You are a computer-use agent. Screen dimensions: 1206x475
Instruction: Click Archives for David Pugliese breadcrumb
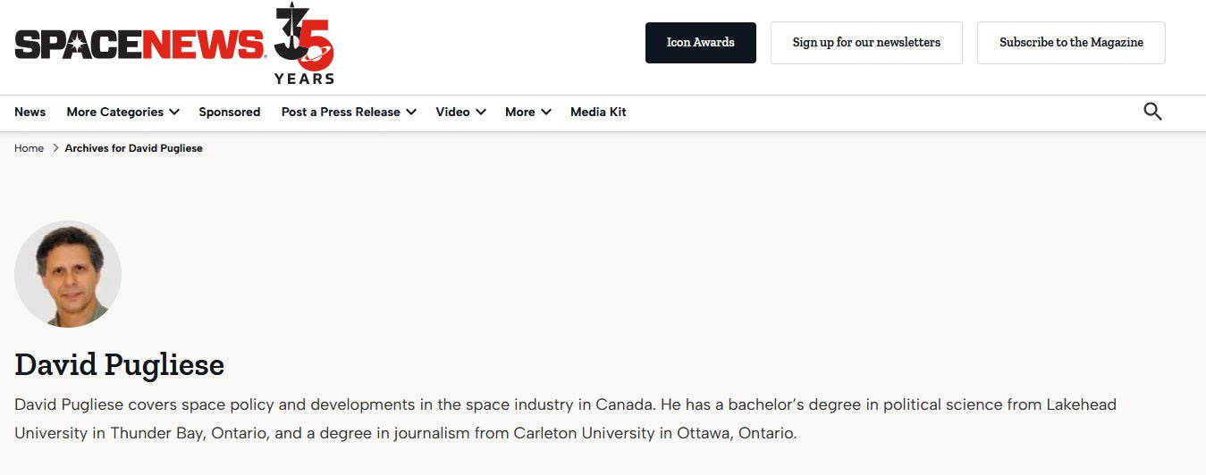tap(134, 148)
